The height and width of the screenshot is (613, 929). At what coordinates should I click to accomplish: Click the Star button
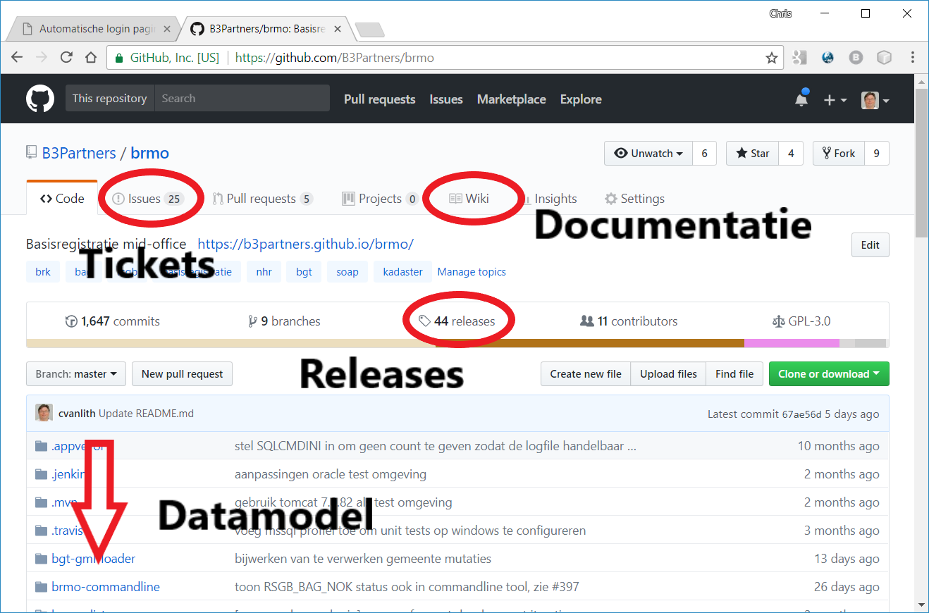click(x=753, y=154)
